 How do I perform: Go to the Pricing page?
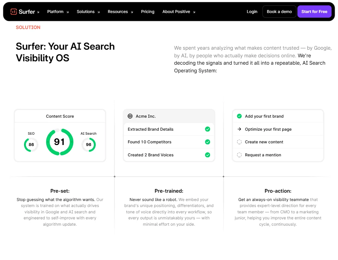pos(148,12)
